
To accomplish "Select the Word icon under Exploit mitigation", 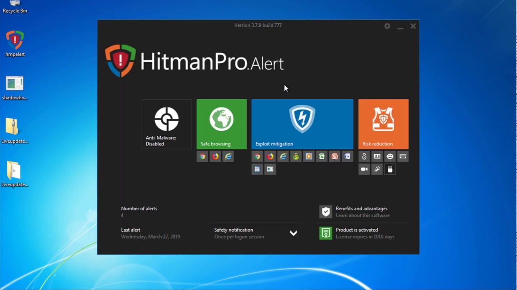I will pos(348,156).
